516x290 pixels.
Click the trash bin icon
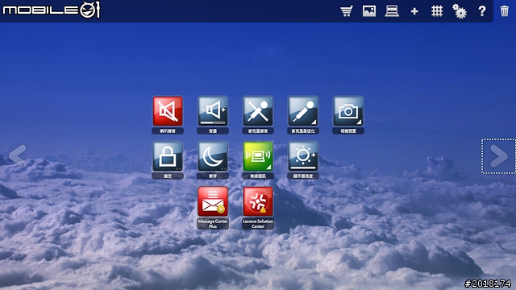(505, 11)
